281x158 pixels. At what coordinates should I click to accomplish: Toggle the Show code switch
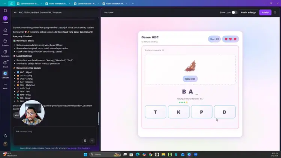pyautogui.click(x=234, y=12)
